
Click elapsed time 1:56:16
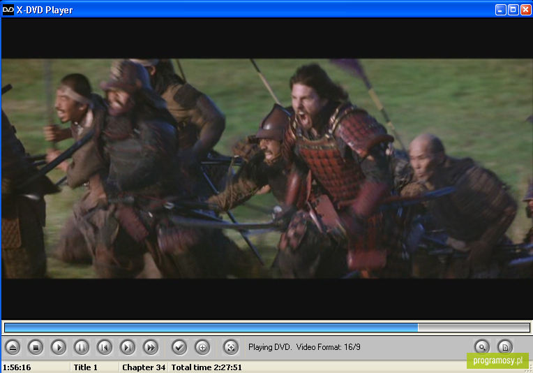click(17, 367)
